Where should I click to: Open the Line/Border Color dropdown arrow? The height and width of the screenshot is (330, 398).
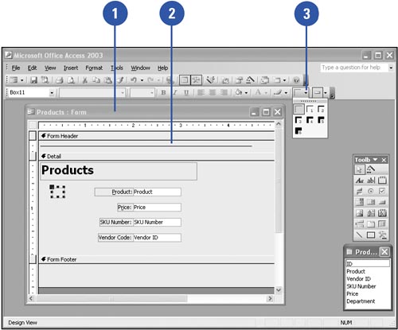pyautogui.click(x=286, y=93)
